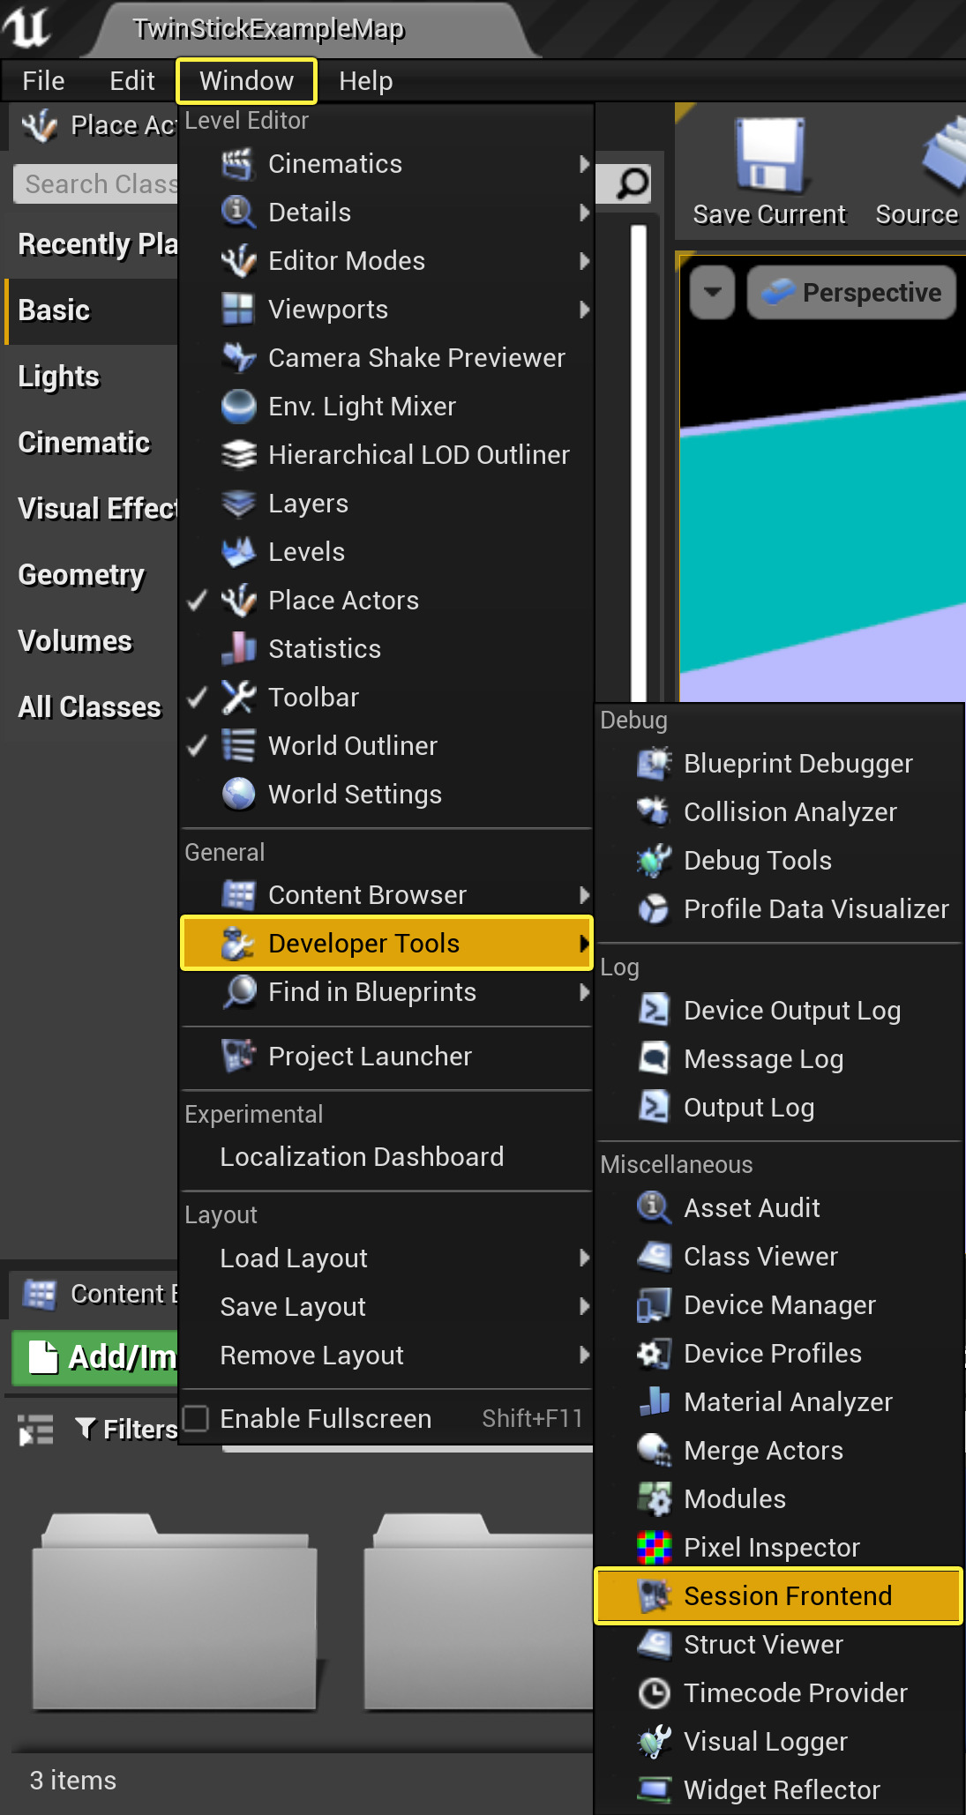Viewport: 966px width, 1815px height.
Task: Click the Statistics bar chart icon
Action: pyautogui.click(x=238, y=649)
